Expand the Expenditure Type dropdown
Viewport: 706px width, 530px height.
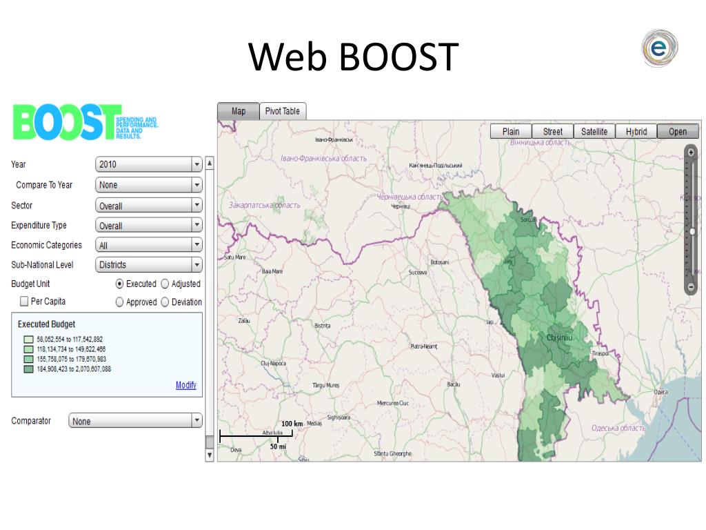click(x=149, y=226)
